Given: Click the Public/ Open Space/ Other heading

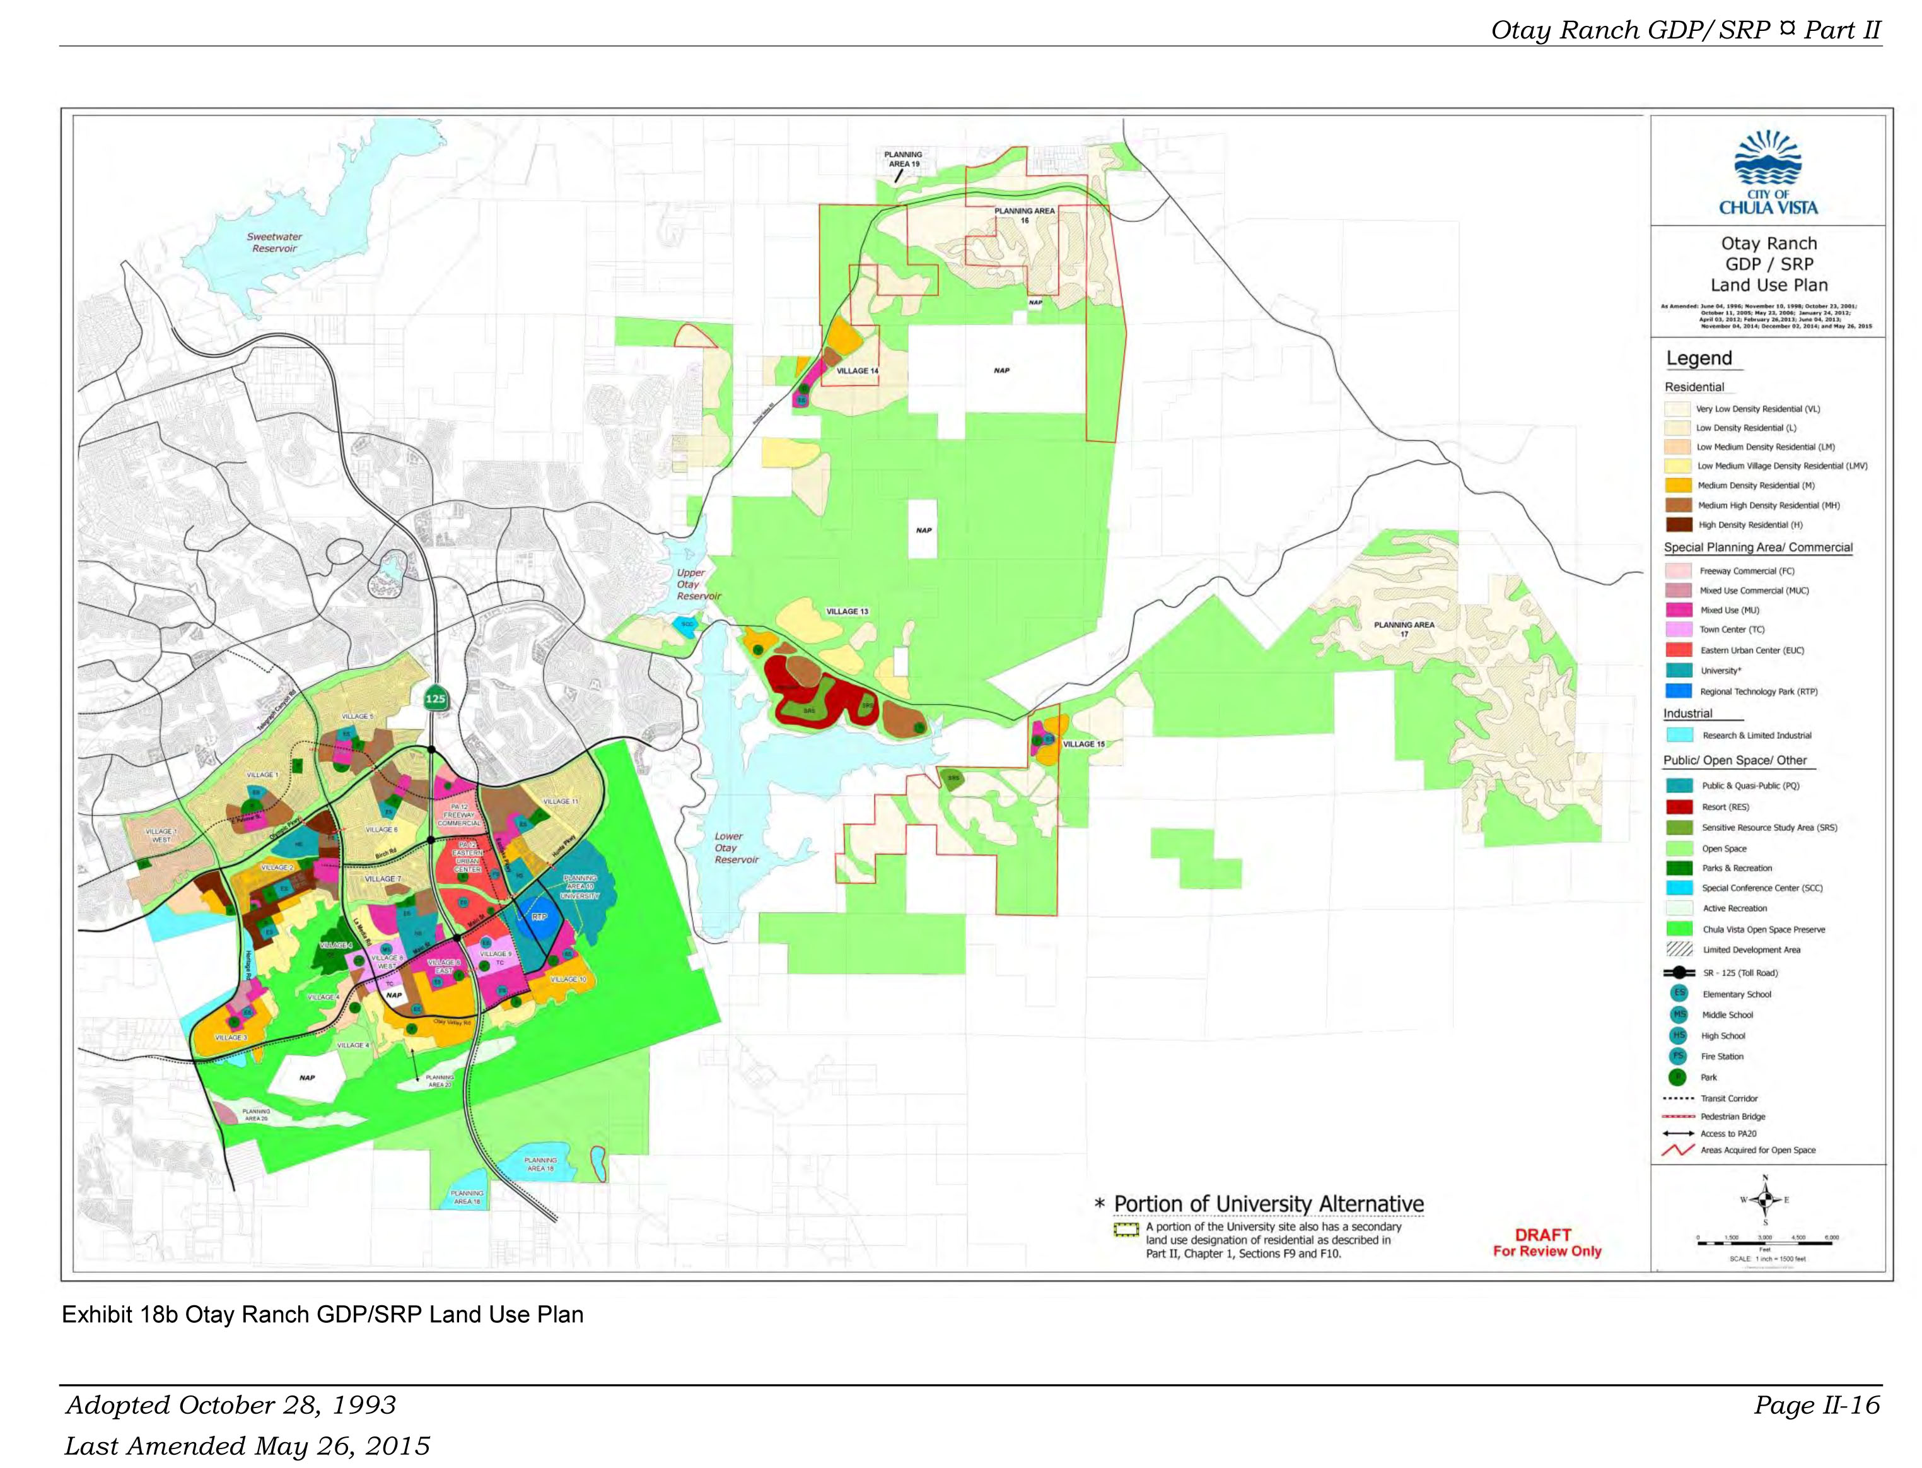Looking at the screenshot, I should coord(1734,760).
